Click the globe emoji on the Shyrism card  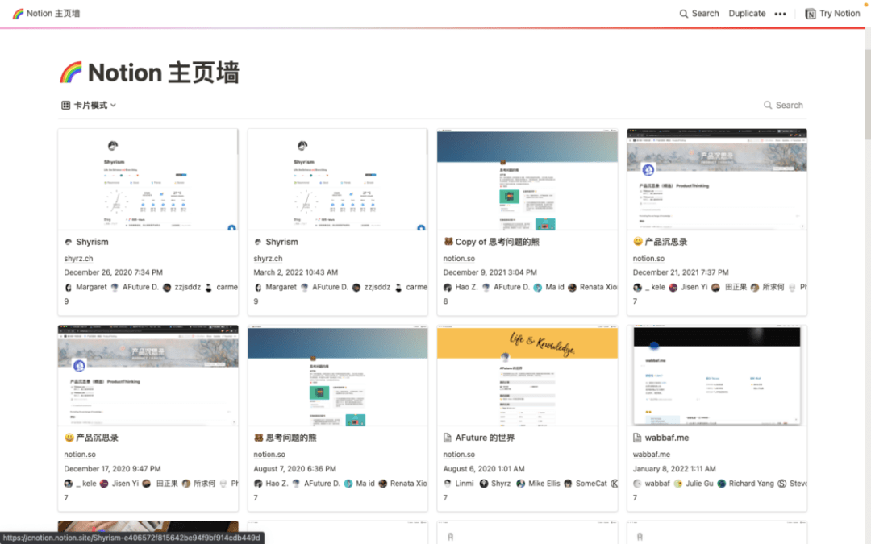click(x=68, y=241)
